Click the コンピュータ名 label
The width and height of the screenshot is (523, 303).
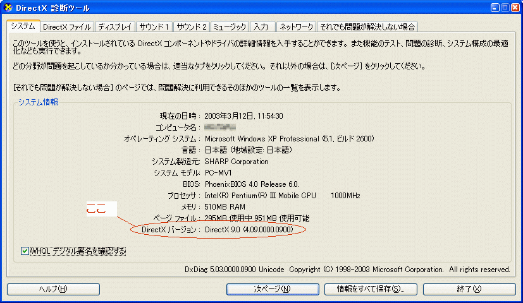pos(178,127)
